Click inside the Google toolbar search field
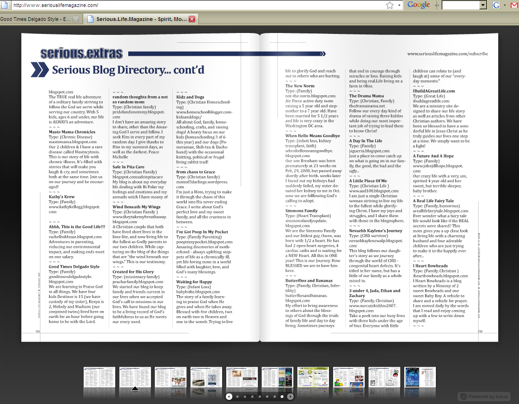This screenshot has width=519, height=404. pyautogui.click(x=461, y=5)
